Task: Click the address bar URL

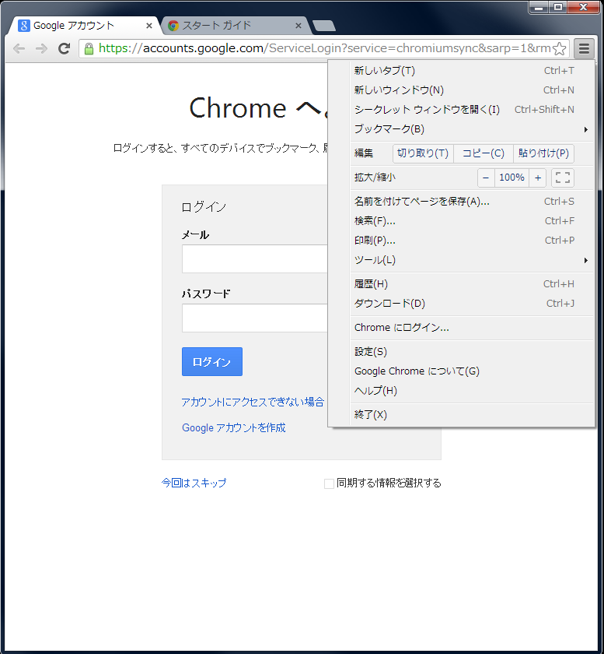Action: (x=325, y=48)
